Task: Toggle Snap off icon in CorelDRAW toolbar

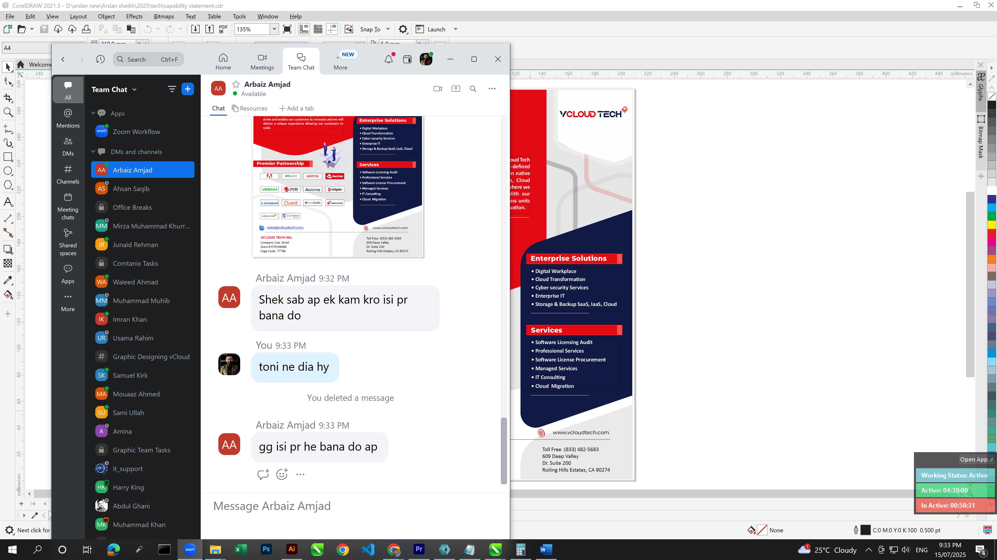Action: (x=349, y=29)
